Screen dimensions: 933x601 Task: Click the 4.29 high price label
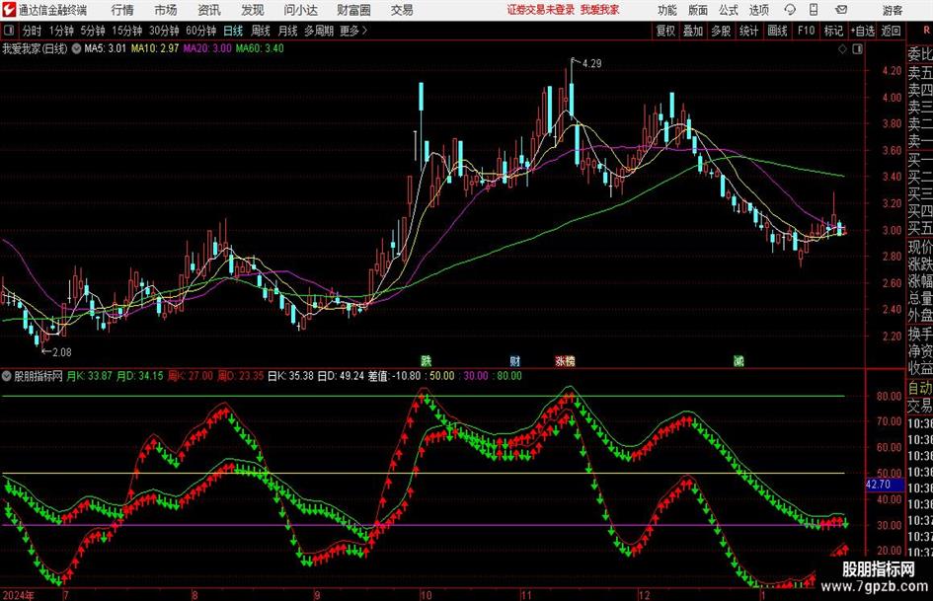click(591, 63)
